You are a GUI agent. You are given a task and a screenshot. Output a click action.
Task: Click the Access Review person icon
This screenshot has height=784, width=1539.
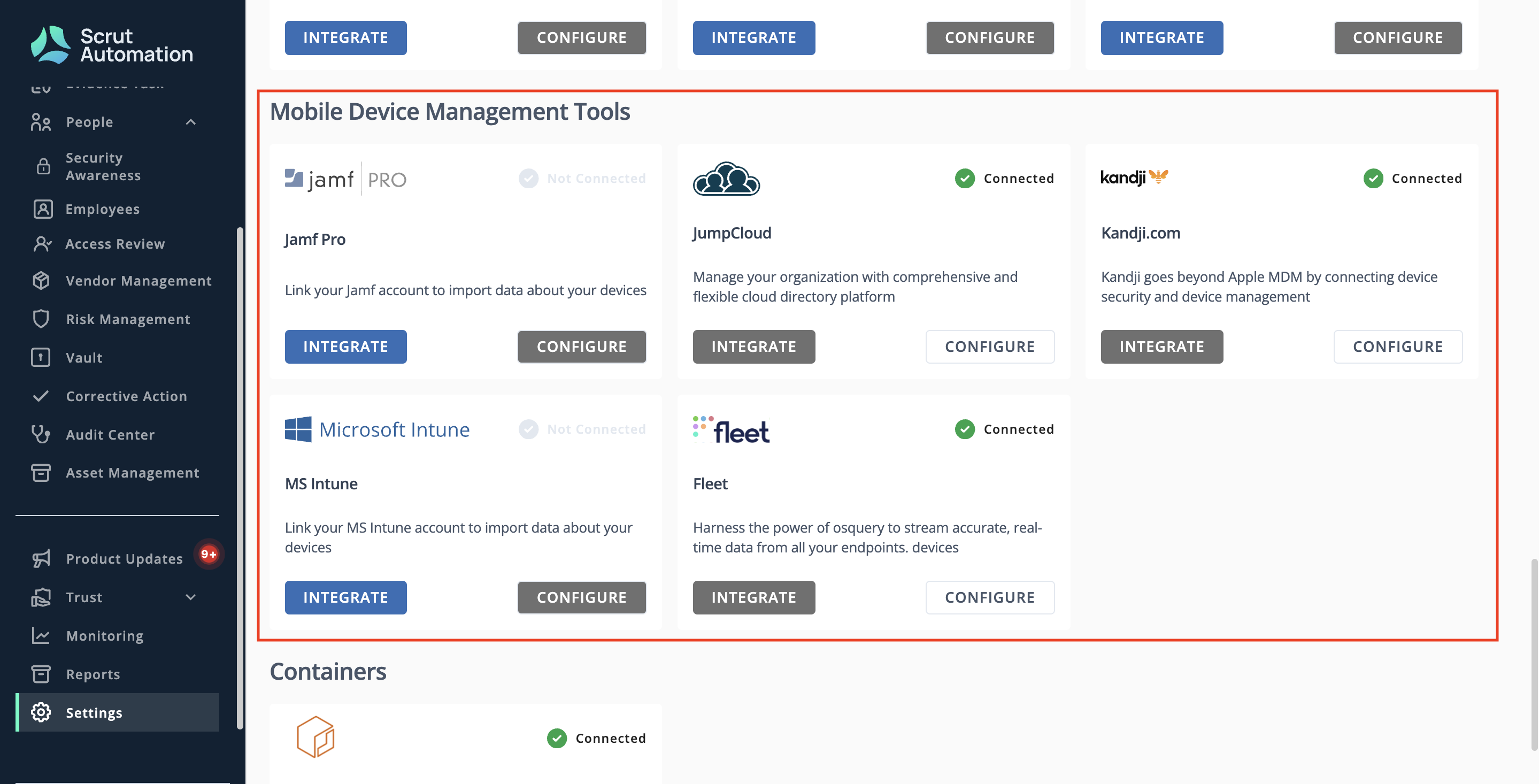coord(42,244)
